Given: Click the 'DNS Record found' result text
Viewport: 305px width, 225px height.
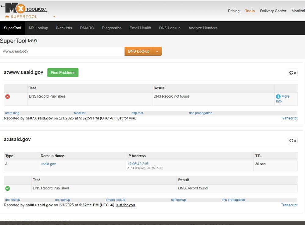Looking at the screenshot, I should pyautogui.click(x=193, y=188).
